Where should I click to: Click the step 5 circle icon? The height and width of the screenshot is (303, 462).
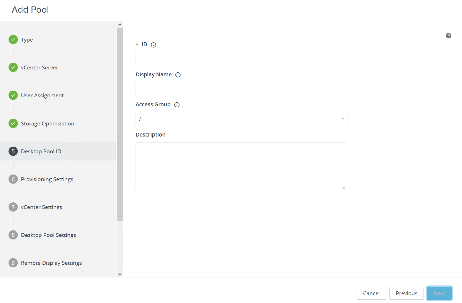13,151
